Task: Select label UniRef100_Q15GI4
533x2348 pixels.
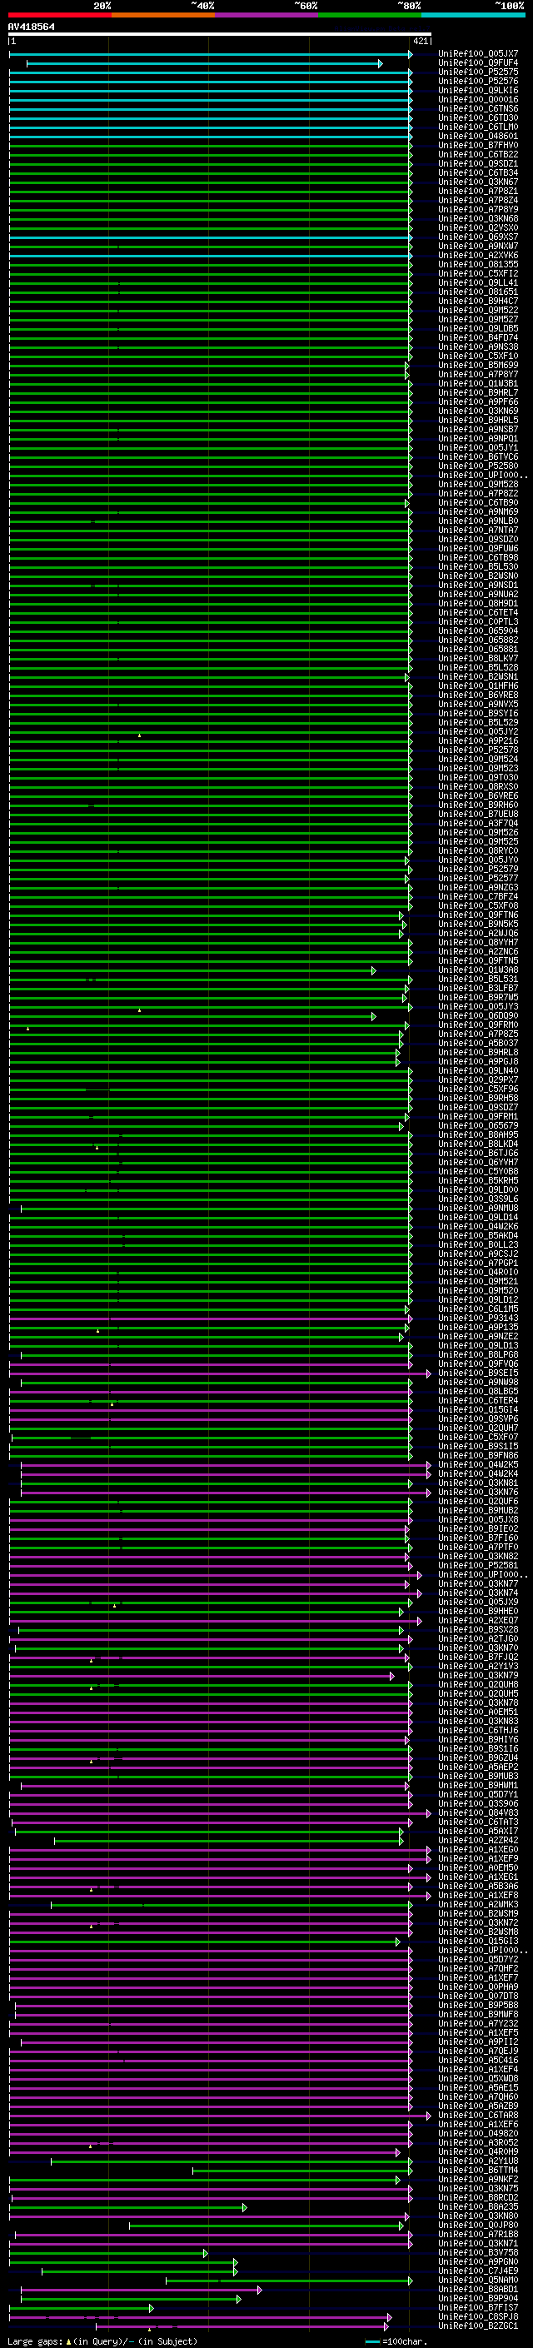Action: tap(478, 1410)
